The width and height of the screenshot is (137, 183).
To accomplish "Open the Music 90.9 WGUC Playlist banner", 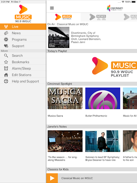I will click(x=114, y=67).
